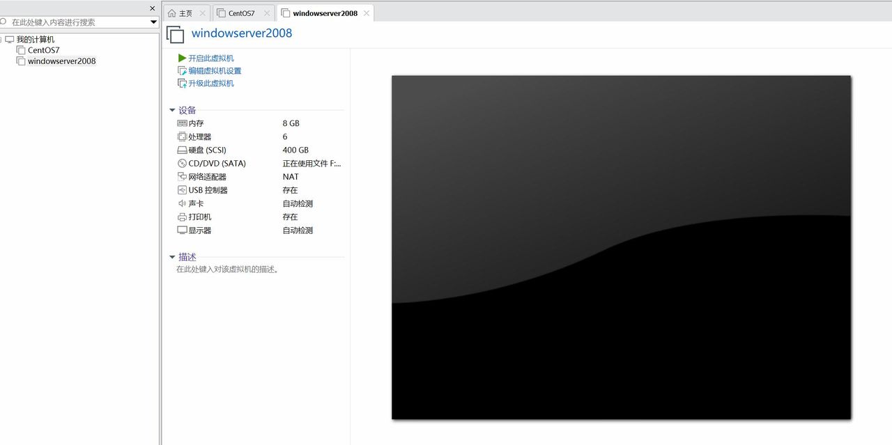Open the search filter dropdown arrow

point(153,22)
